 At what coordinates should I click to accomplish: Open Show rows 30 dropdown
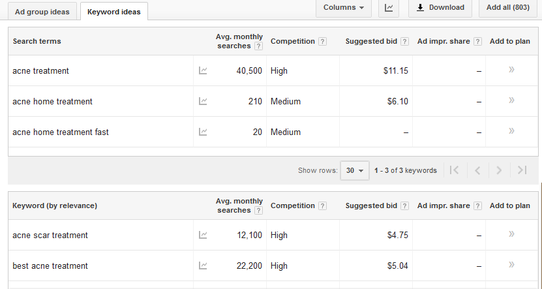tap(355, 170)
